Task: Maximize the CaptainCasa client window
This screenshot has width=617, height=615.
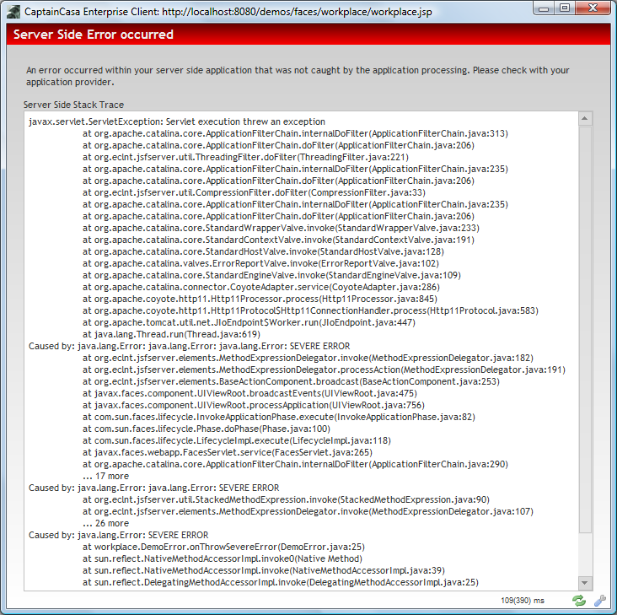Action: (x=564, y=8)
